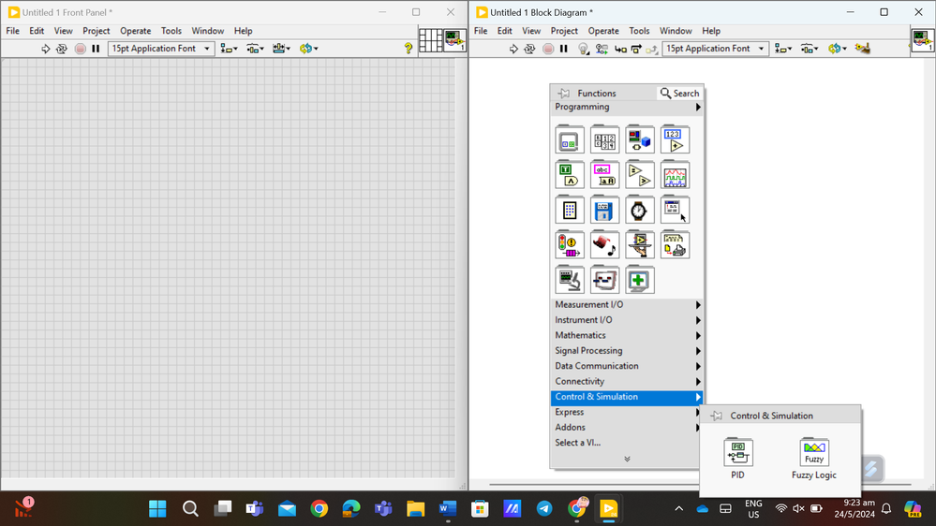The height and width of the screenshot is (526, 936).
Task: Open the Numeric palette in Functions
Action: tap(675, 139)
